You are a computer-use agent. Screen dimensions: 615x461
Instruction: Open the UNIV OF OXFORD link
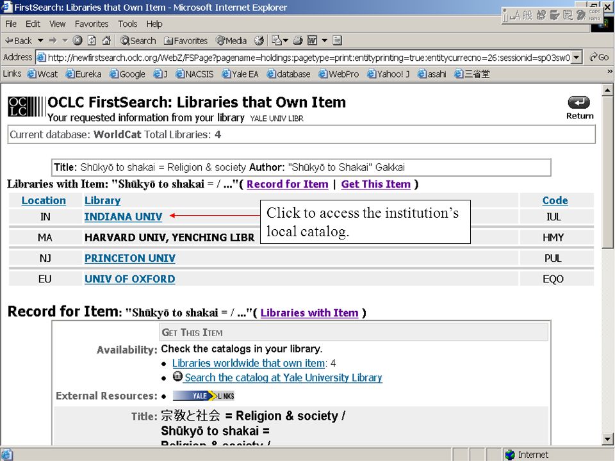130,279
